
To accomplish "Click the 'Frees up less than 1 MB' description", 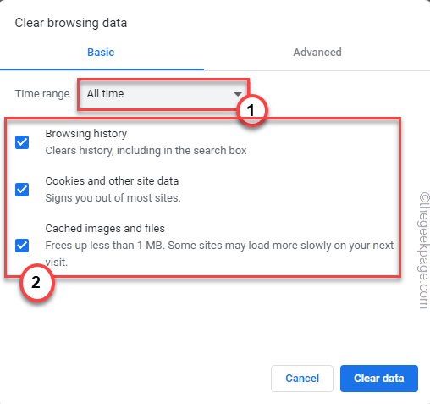I will pyautogui.click(x=219, y=254).
